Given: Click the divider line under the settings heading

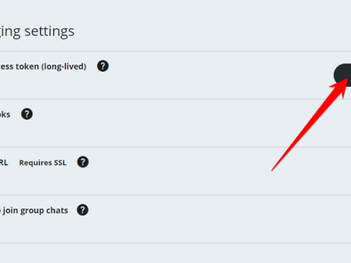Looking at the screenshot, I should pyautogui.click(x=175, y=51).
